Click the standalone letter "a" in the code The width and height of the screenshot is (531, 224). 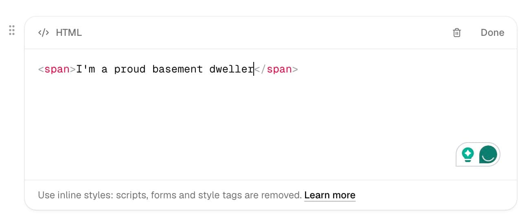click(x=105, y=70)
